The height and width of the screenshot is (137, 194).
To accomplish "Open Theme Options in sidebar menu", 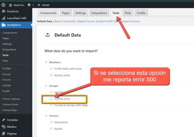I will click(x=11, y=99).
